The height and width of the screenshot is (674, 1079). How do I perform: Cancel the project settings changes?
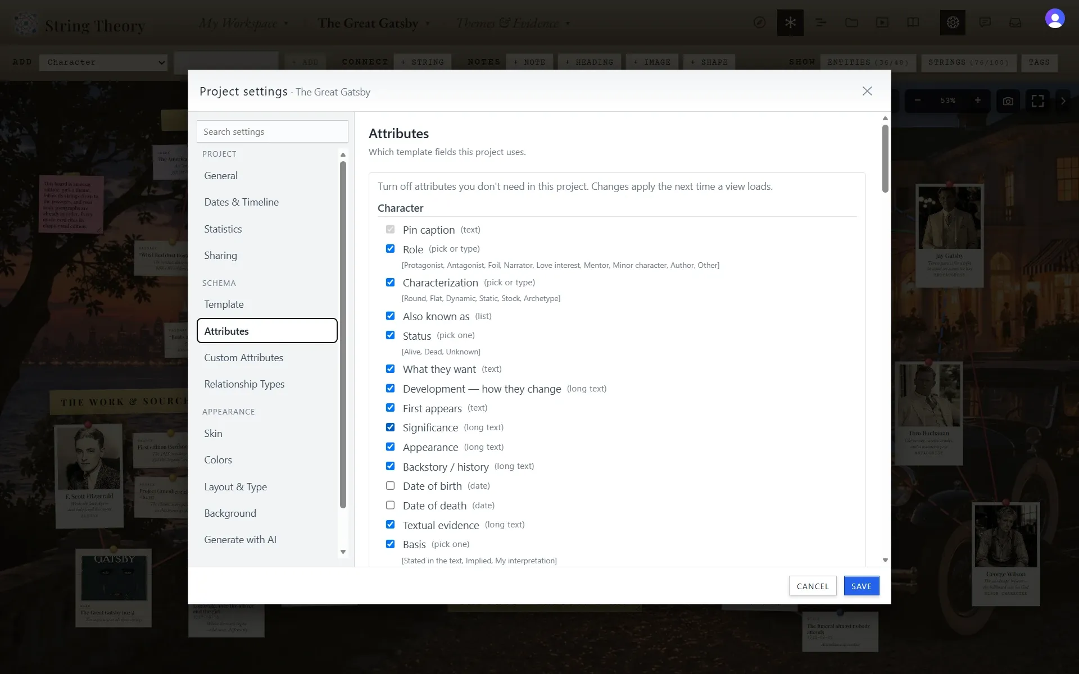click(813, 586)
